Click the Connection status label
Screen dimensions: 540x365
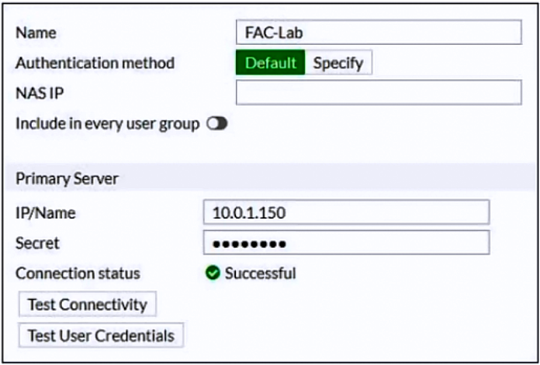78,274
